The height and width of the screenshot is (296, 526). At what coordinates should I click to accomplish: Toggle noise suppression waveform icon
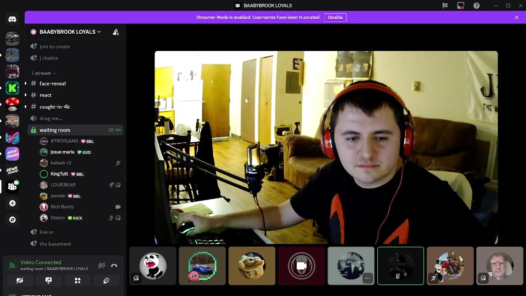coord(102,266)
